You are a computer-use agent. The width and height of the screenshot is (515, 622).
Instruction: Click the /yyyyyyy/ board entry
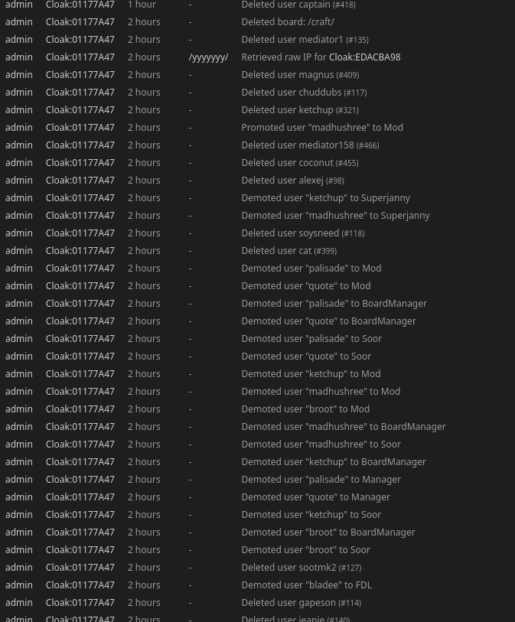tap(208, 57)
